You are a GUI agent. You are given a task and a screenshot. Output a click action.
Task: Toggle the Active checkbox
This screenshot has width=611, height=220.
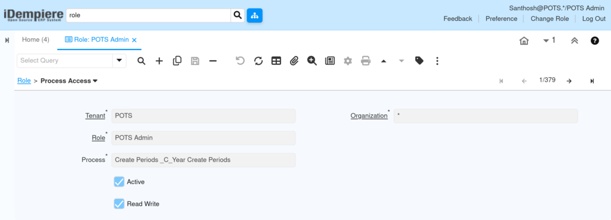click(x=119, y=182)
